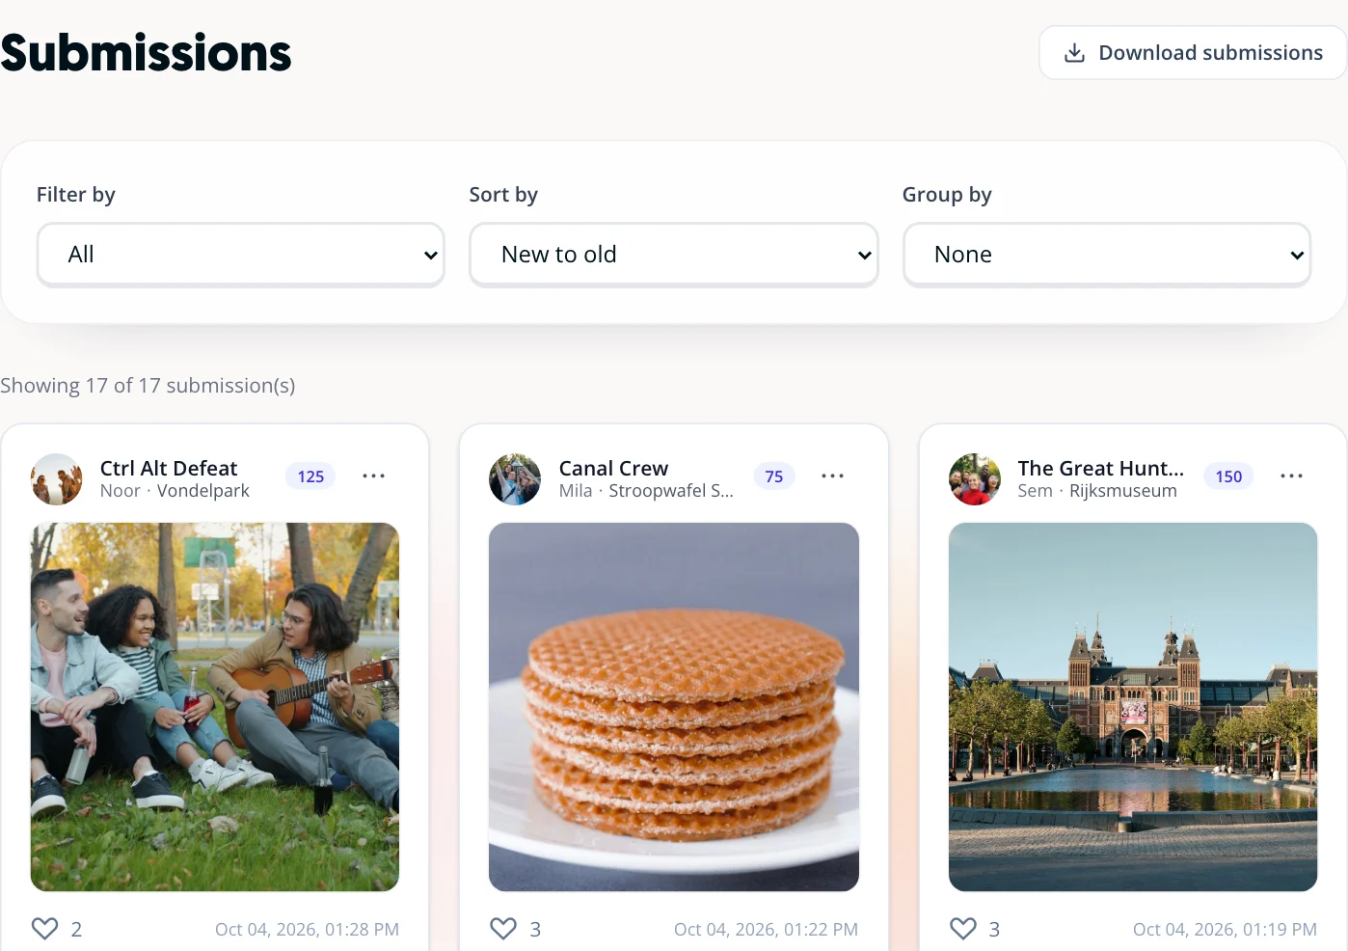Click The Great Hunt team avatar
Viewport: 1348px width, 951px height.
point(975,479)
